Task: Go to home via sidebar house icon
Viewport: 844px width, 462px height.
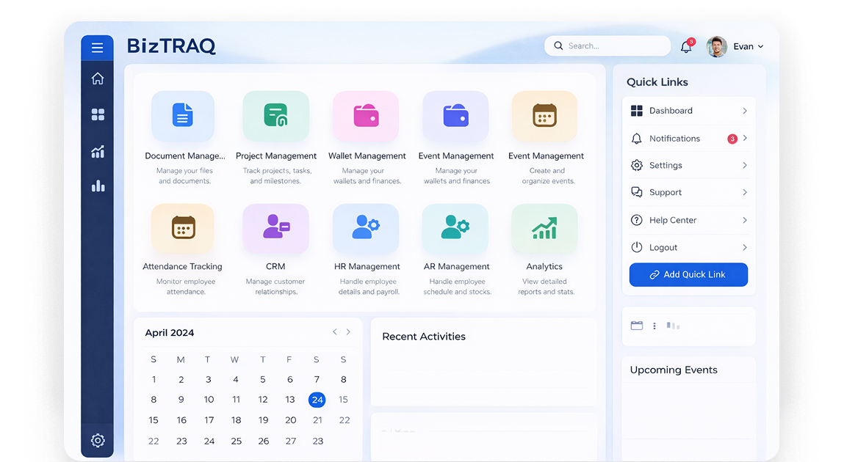Action: [98, 78]
